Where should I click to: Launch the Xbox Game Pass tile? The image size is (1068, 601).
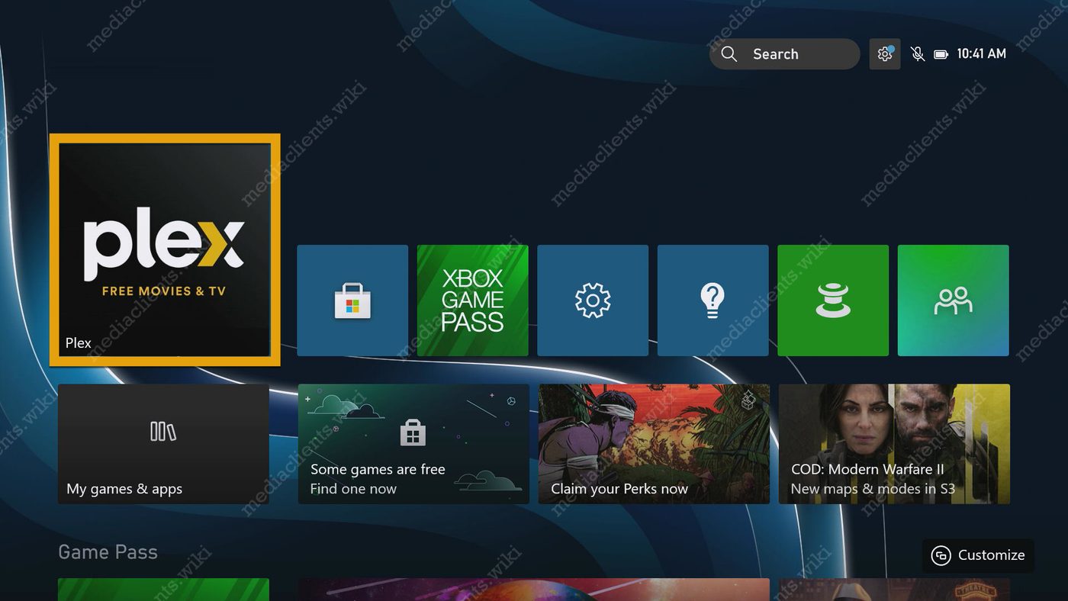tap(473, 300)
